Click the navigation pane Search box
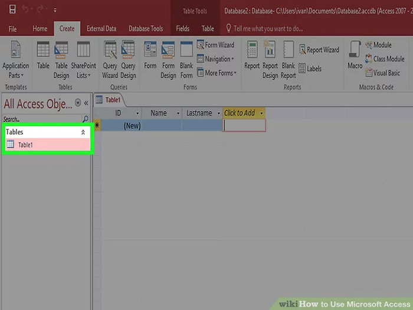The height and width of the screenshot is (310, 413). point(41,119)
